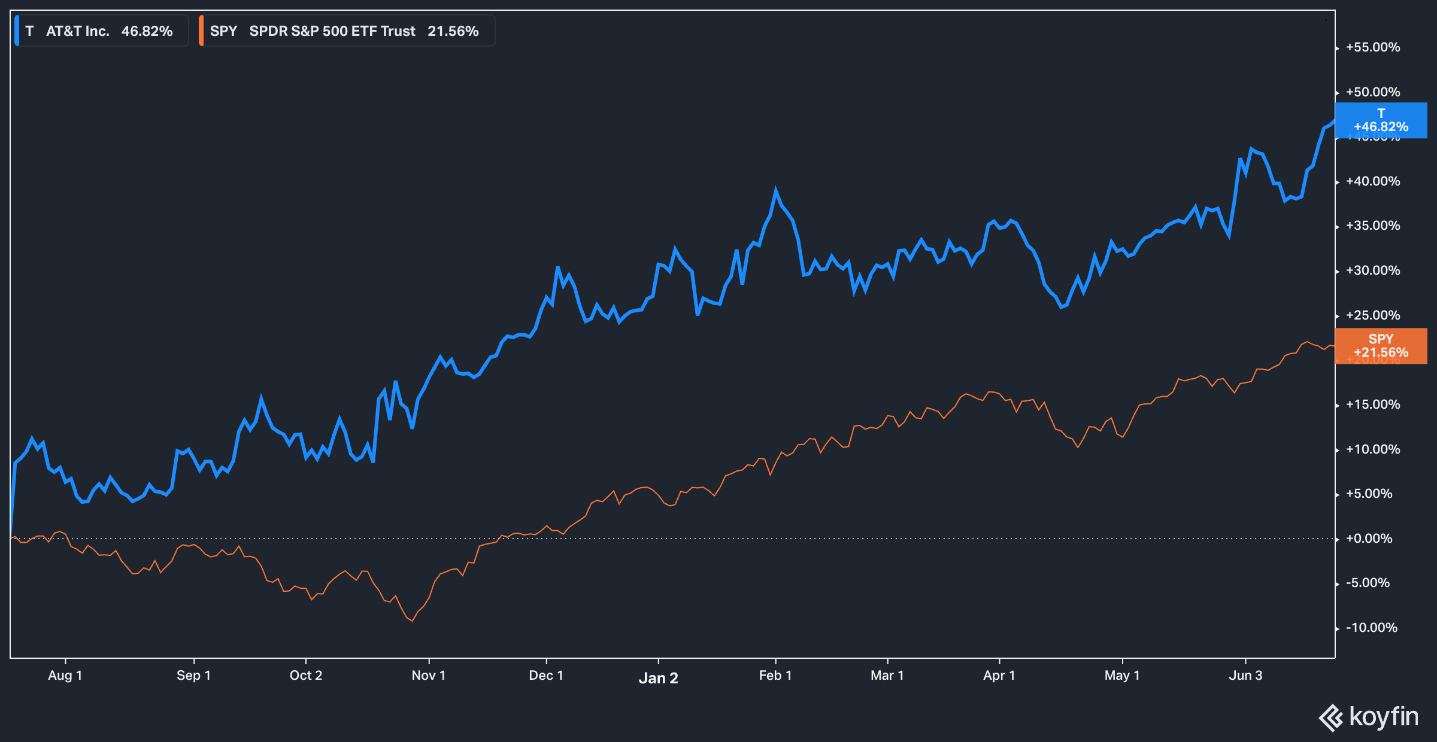Click the Nov 1 axis tick label
Viewport: 1437px width, 742px height.
point(428,676)
